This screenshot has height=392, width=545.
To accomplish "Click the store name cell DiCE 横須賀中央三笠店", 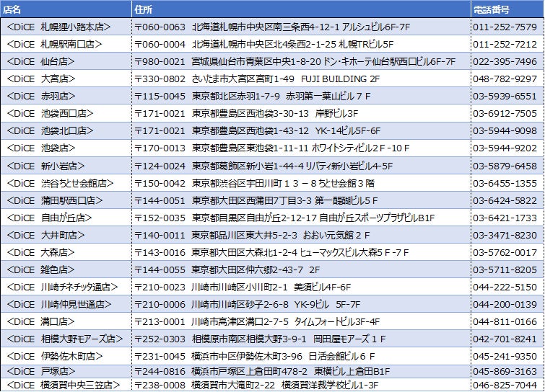I will pyautogui.click(x=66, y=385).
